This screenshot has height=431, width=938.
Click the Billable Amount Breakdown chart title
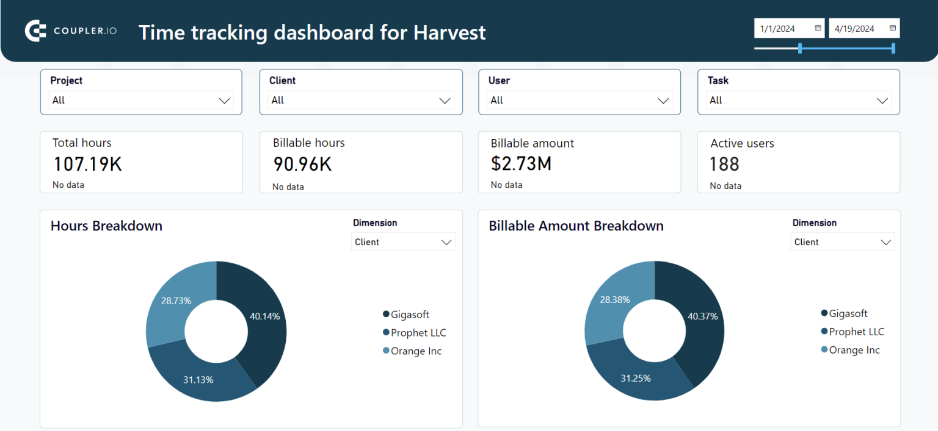[576, 226]
